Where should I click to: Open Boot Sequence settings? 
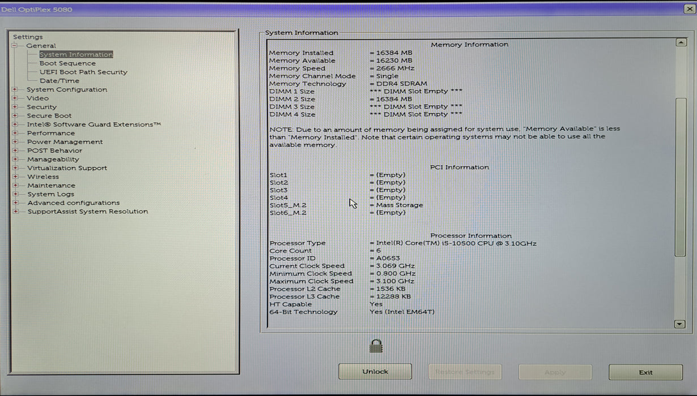click(67, 63)
